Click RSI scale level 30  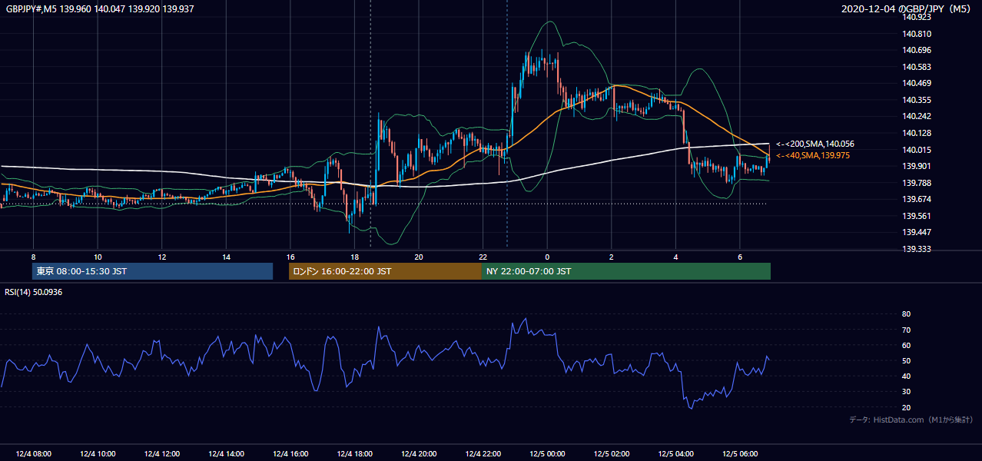pyautogui.click(x=906, y=392)
